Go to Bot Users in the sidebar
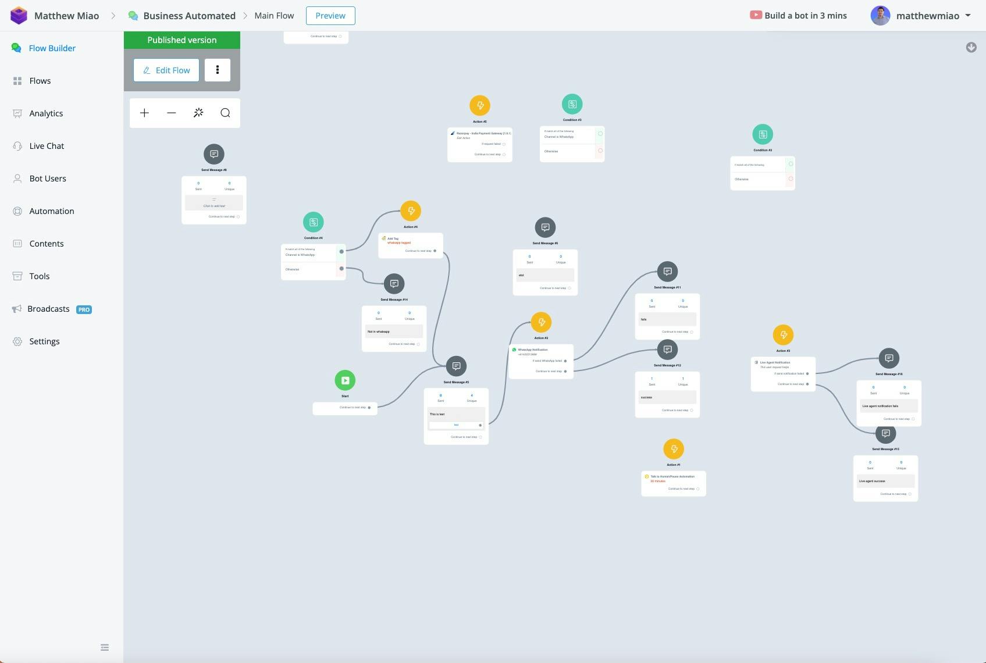Screen dimensions: 986x663 [48, 179]
